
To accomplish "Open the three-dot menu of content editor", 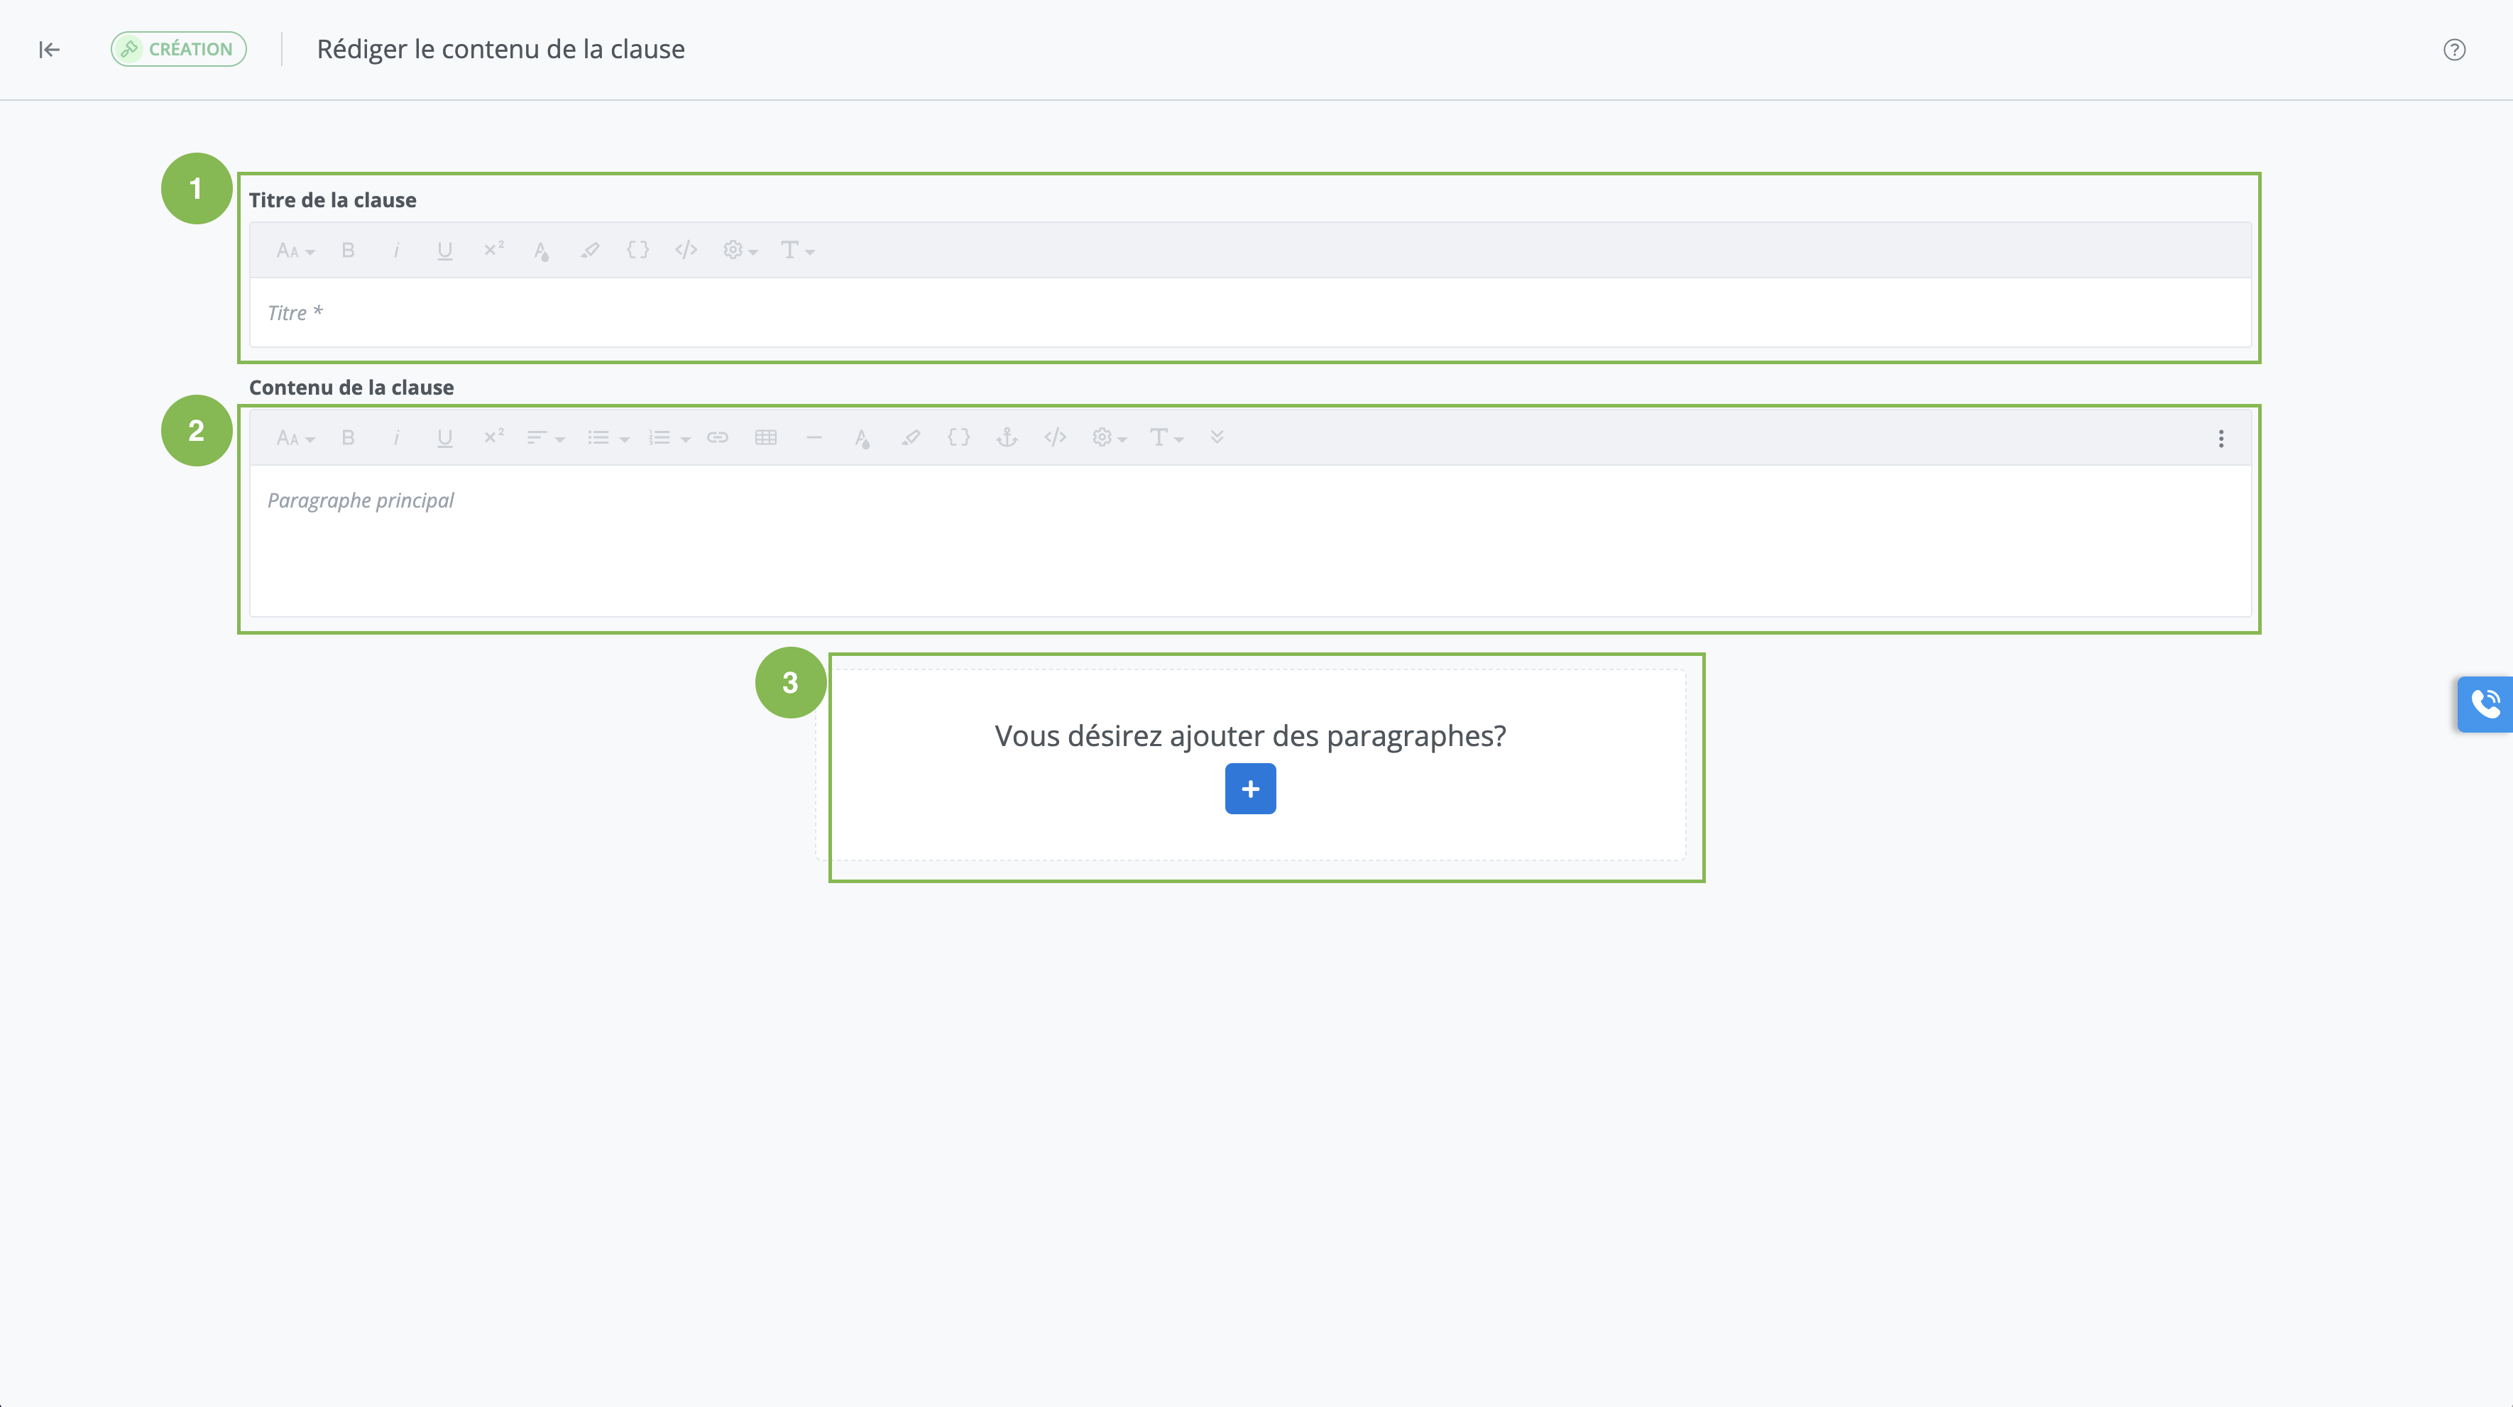I will [x=2221, y=439].
